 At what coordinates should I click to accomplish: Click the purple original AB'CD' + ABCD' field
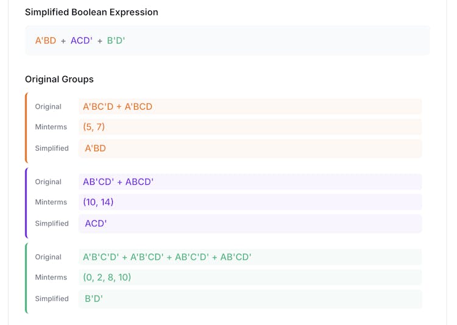[x=250, y=182]
